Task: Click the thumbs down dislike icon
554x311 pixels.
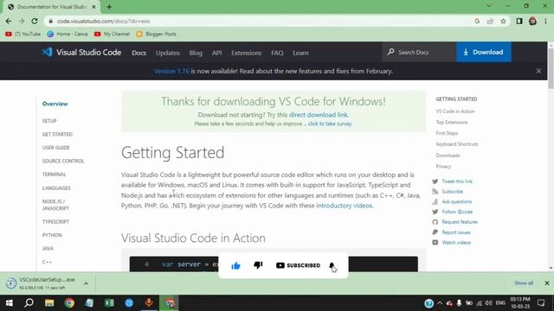Action: [x=258, y=265]
